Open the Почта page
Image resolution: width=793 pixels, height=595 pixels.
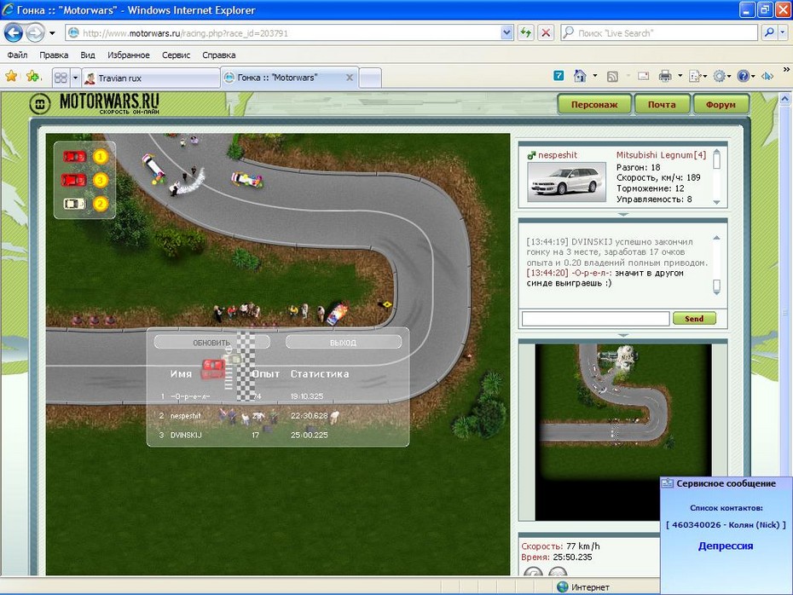662,105
